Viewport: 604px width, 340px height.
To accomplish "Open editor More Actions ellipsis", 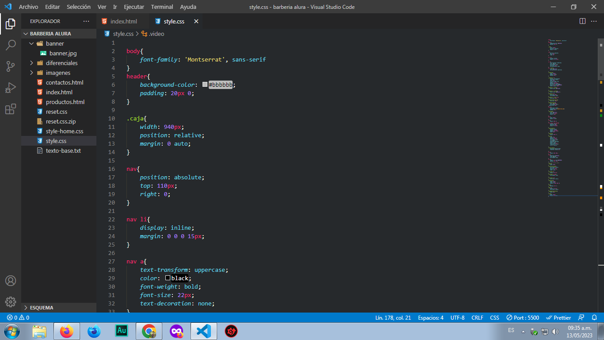I will pos(594,21).
